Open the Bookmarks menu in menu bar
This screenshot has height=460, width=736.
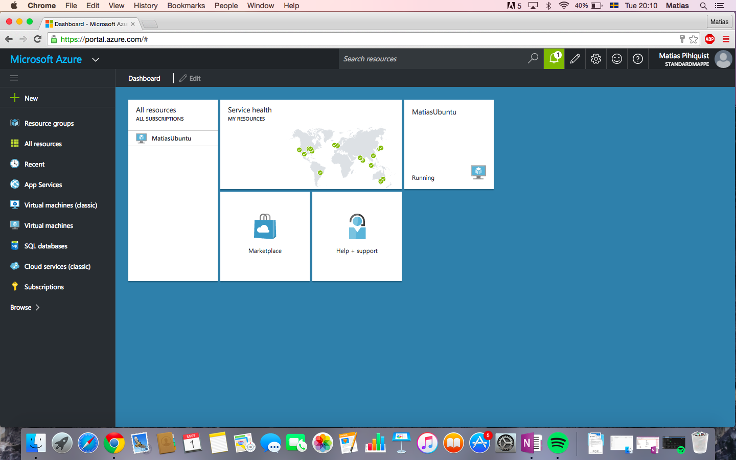coord(186,6)
